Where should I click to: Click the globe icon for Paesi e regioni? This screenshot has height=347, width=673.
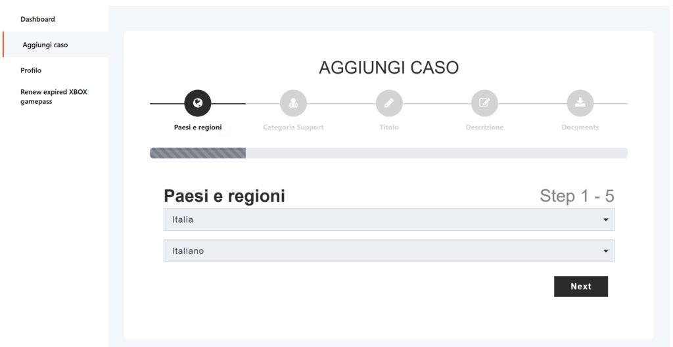tap(198, 103)
